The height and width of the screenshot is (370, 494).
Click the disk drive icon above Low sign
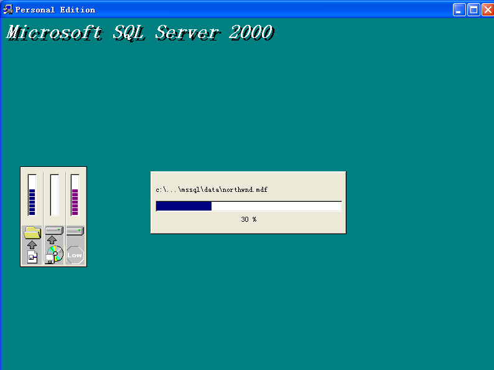click(75, 231)
